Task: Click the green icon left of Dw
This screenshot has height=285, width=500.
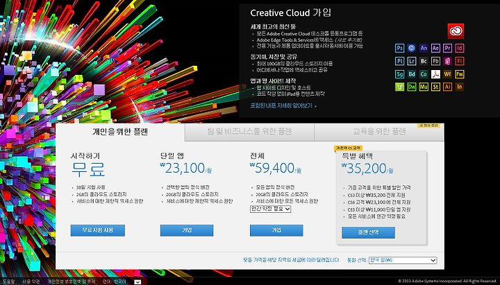Action: pyautogui.click(x=399, y=87)
